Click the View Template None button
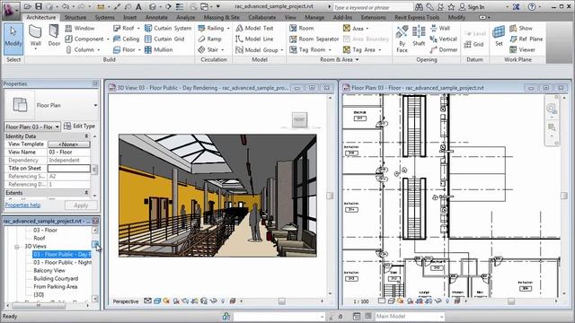575x323 pixels. pyautogui.click(x=69, y=144)
